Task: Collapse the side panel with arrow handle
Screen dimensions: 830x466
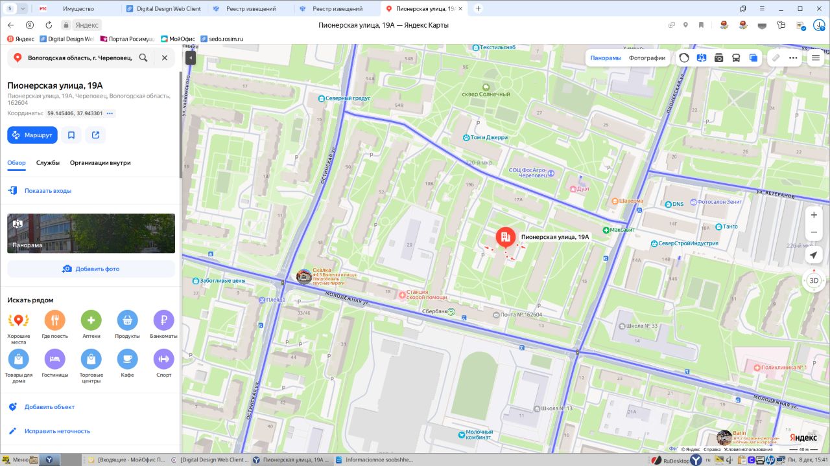Action: click(190, 58)
